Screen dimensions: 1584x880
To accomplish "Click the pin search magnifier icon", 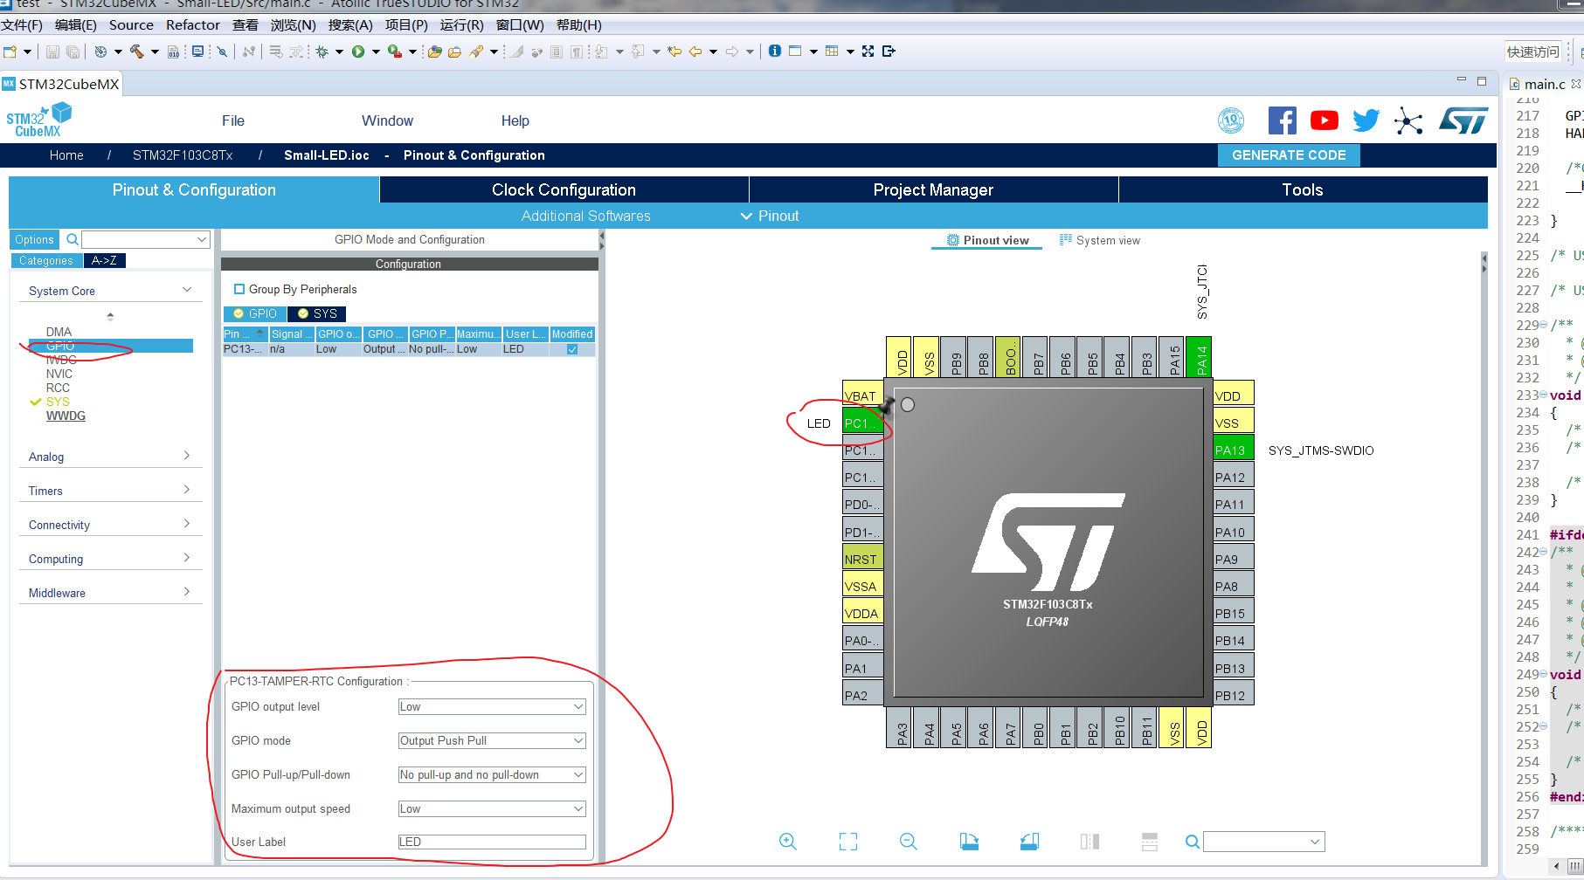I will tap(1192, 842).
